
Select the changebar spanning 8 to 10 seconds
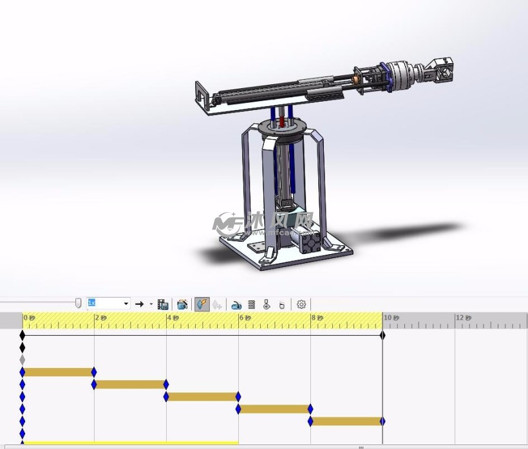point(346,421)
